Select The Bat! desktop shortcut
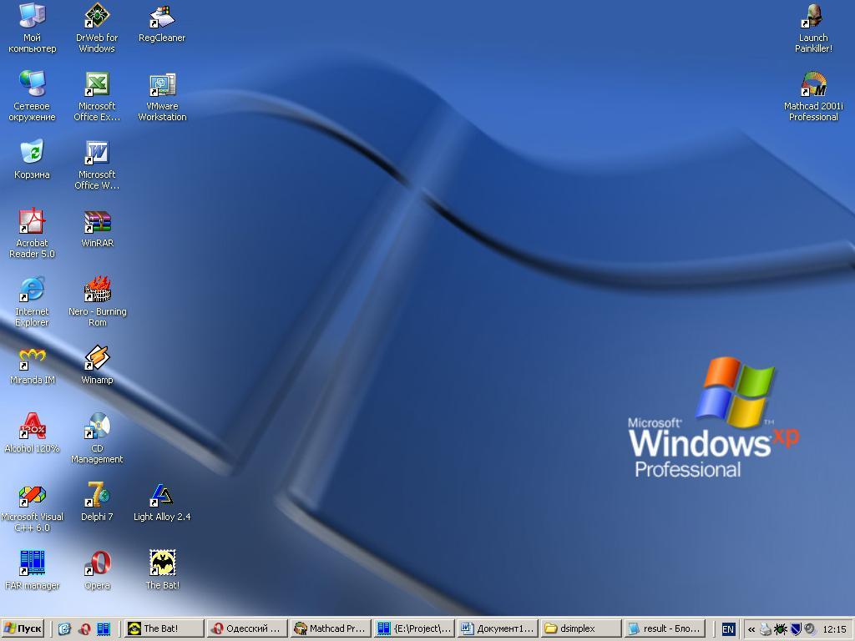Image resolution: width=855 pixels, height=641 pixels. (x=162, y=570)
